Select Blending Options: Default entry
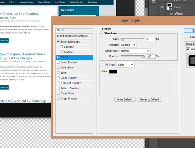 coord(74,36)
